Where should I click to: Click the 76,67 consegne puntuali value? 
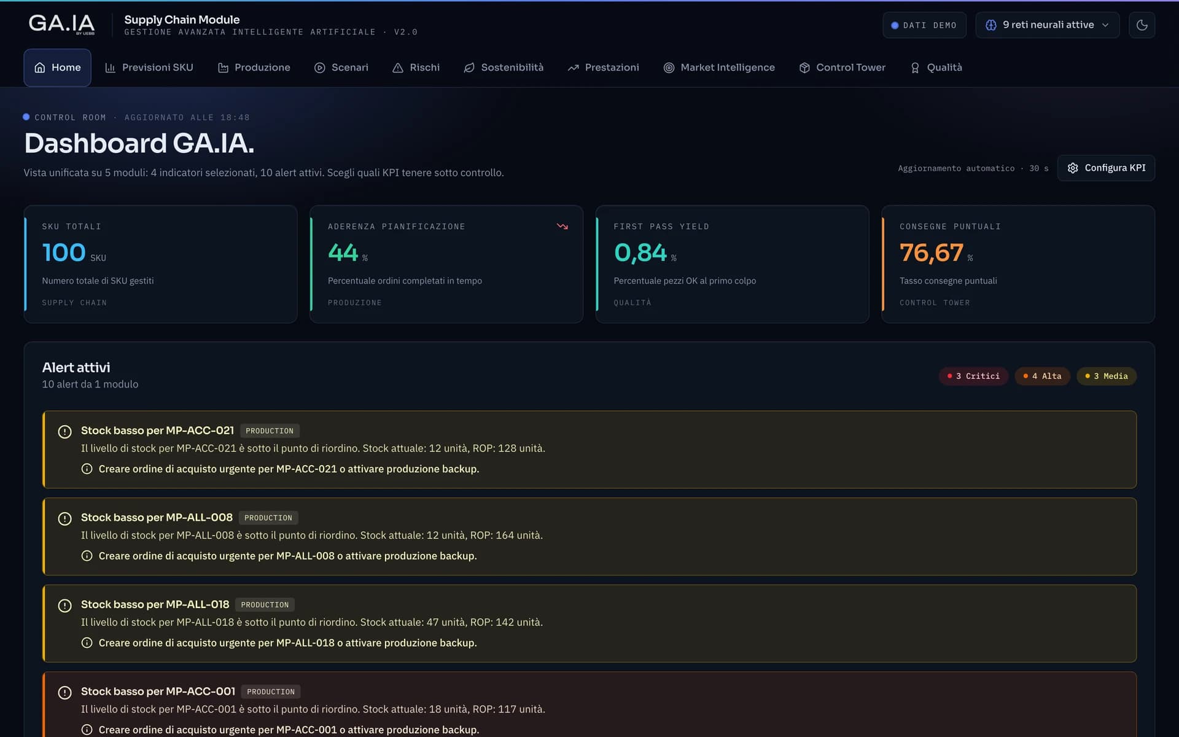pos(931,252)
